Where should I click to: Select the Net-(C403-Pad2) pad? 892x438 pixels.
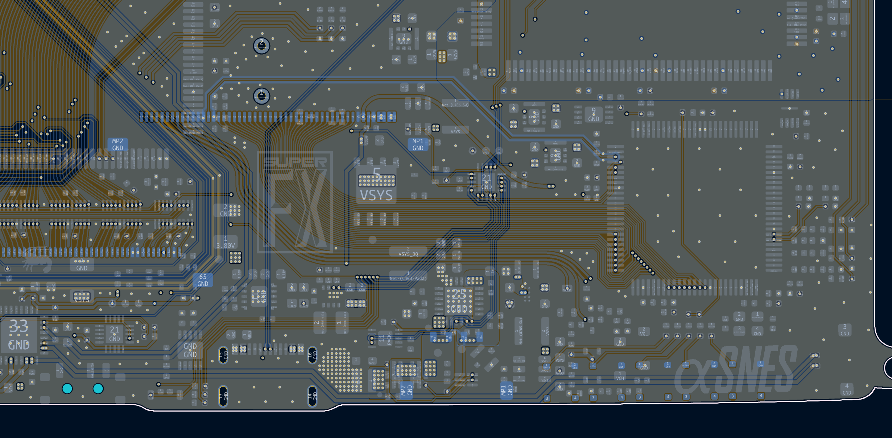click(408, 276)
